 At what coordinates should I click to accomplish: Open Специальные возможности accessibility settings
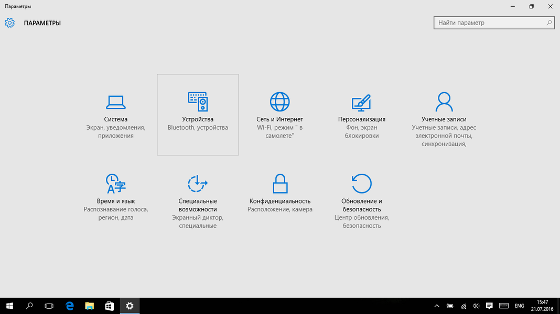(198, 202)
